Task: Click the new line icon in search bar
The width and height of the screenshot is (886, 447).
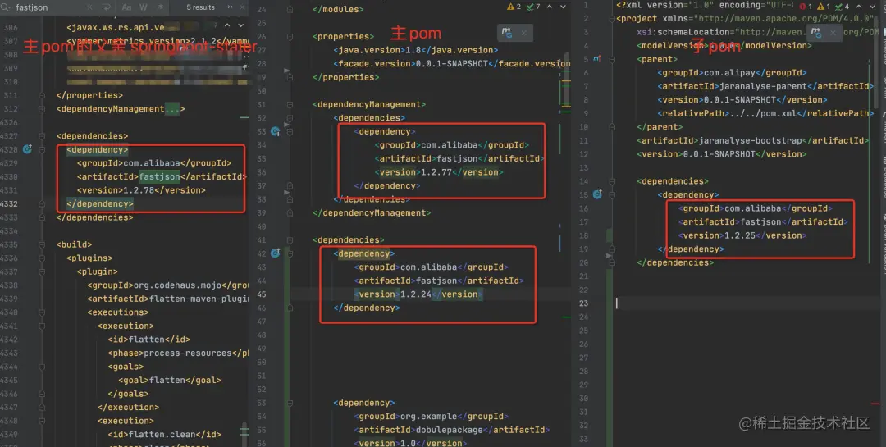Action: 106,7
